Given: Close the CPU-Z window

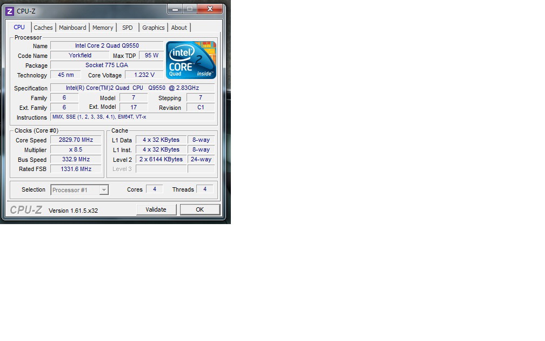Looking at the screenshot, I should tap(210, 9).
